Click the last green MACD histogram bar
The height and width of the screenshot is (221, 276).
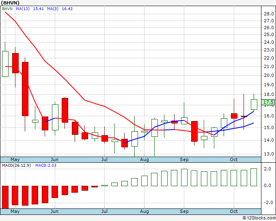pyautogui.click(x=254, y=177)
